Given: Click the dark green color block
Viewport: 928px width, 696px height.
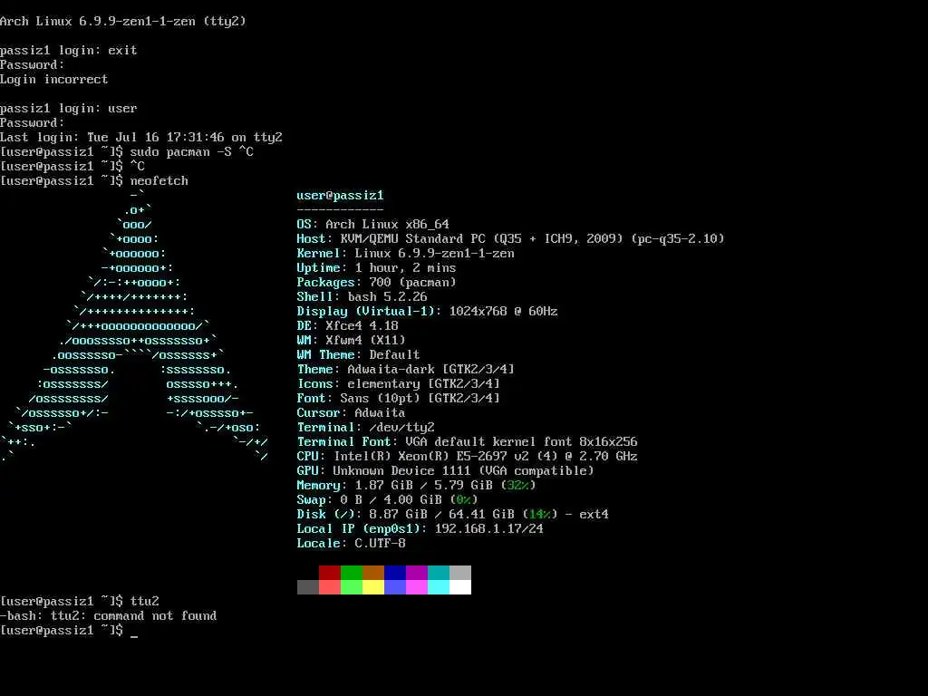Looking at the screenshot, I should (x=352, y=573).
